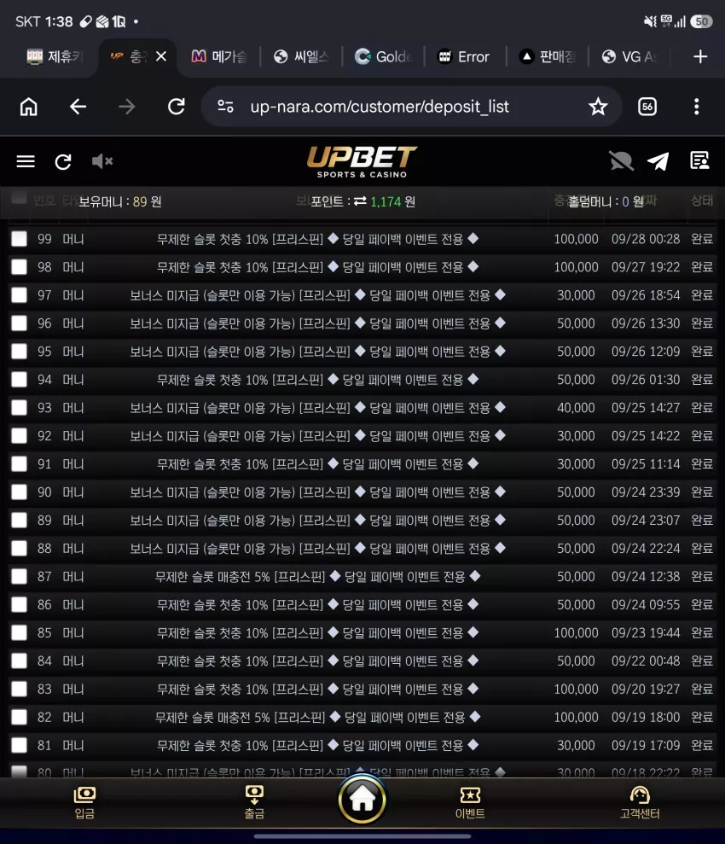Switch to the Error browser tab

coord(464,56)
